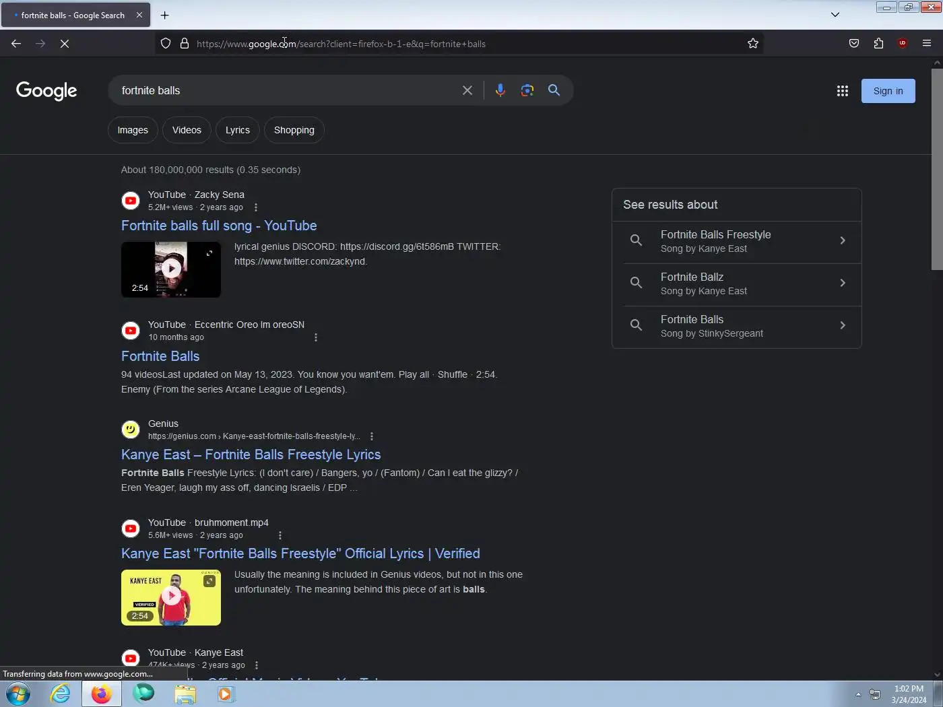Open Kanye East Official Lyrics Verified
This screenshot has width=943, height=707.
tap(300, 553)
